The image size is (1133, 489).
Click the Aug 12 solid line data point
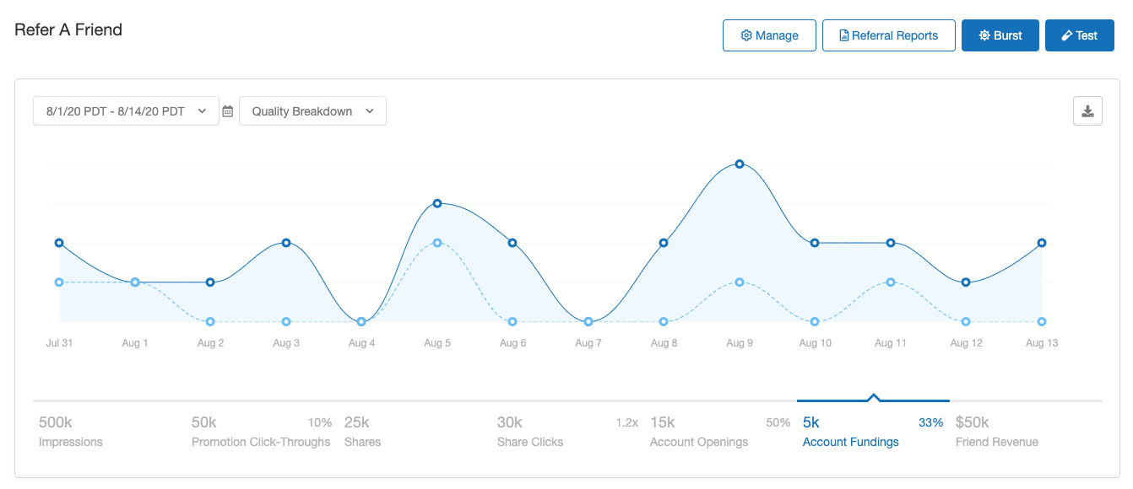(966, 282)
